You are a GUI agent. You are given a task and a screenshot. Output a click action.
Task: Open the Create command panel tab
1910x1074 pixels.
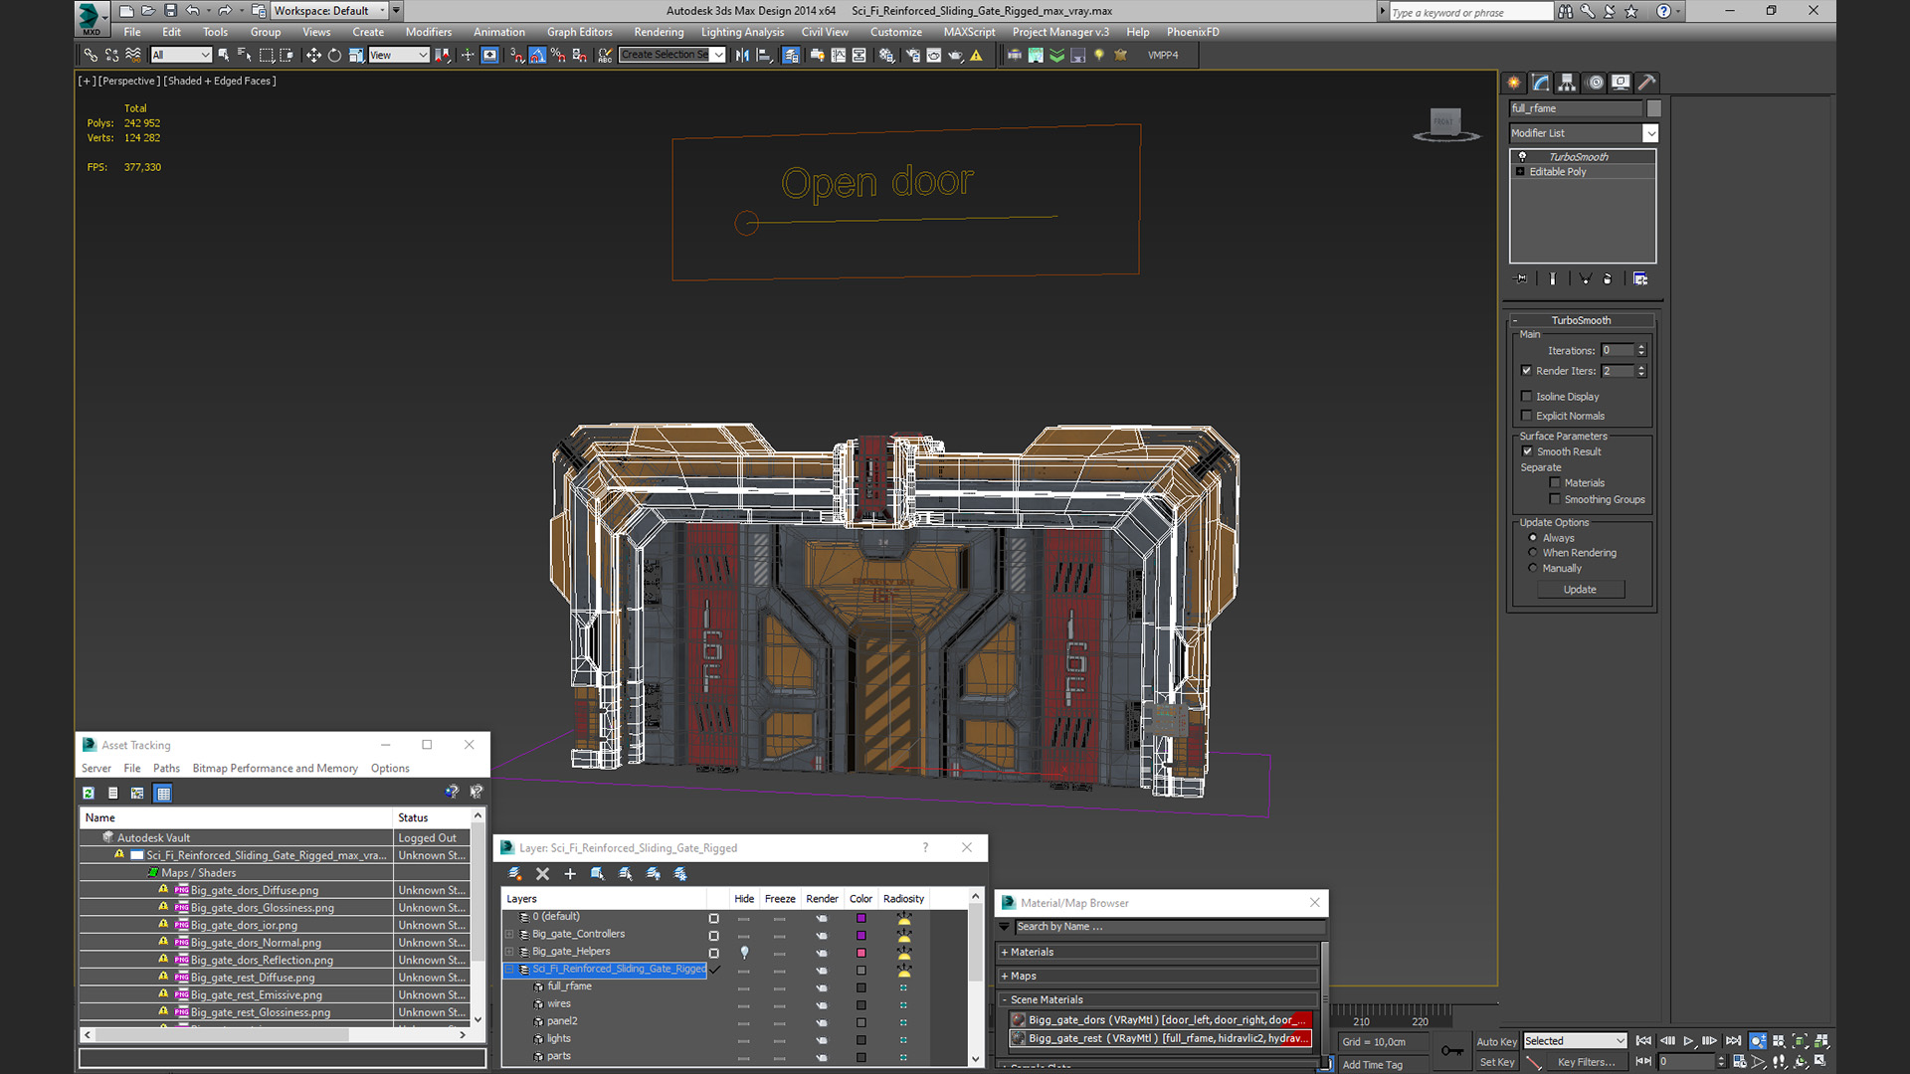pos(1514,83)
